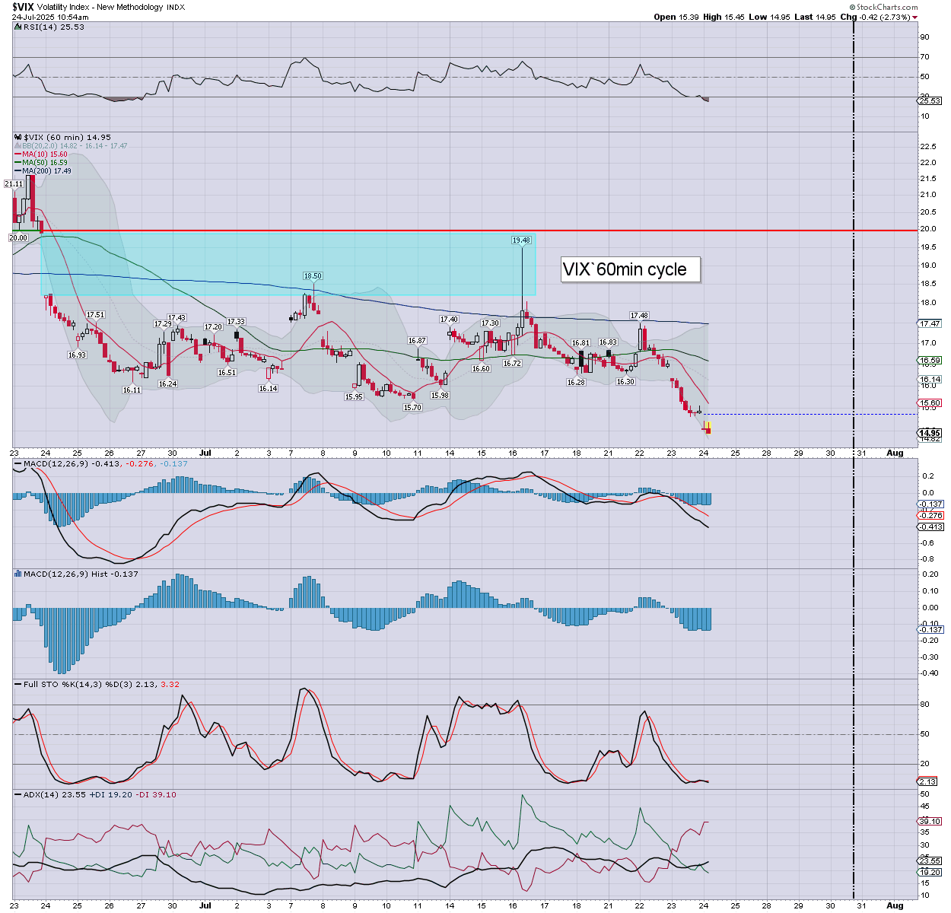This screenshot has height=913, width=951.
Task: Click the 21.11 price label at chart start
Action: 14,184
